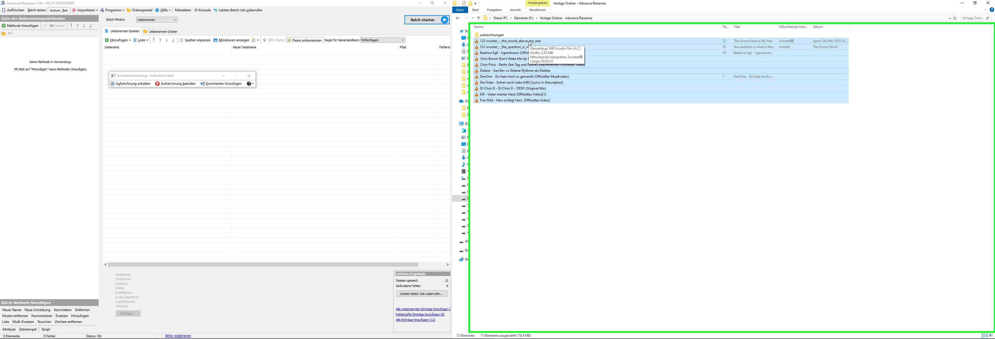Click the save methods disk icon
The image size is (995, 339).
click(x=10, y=34)
